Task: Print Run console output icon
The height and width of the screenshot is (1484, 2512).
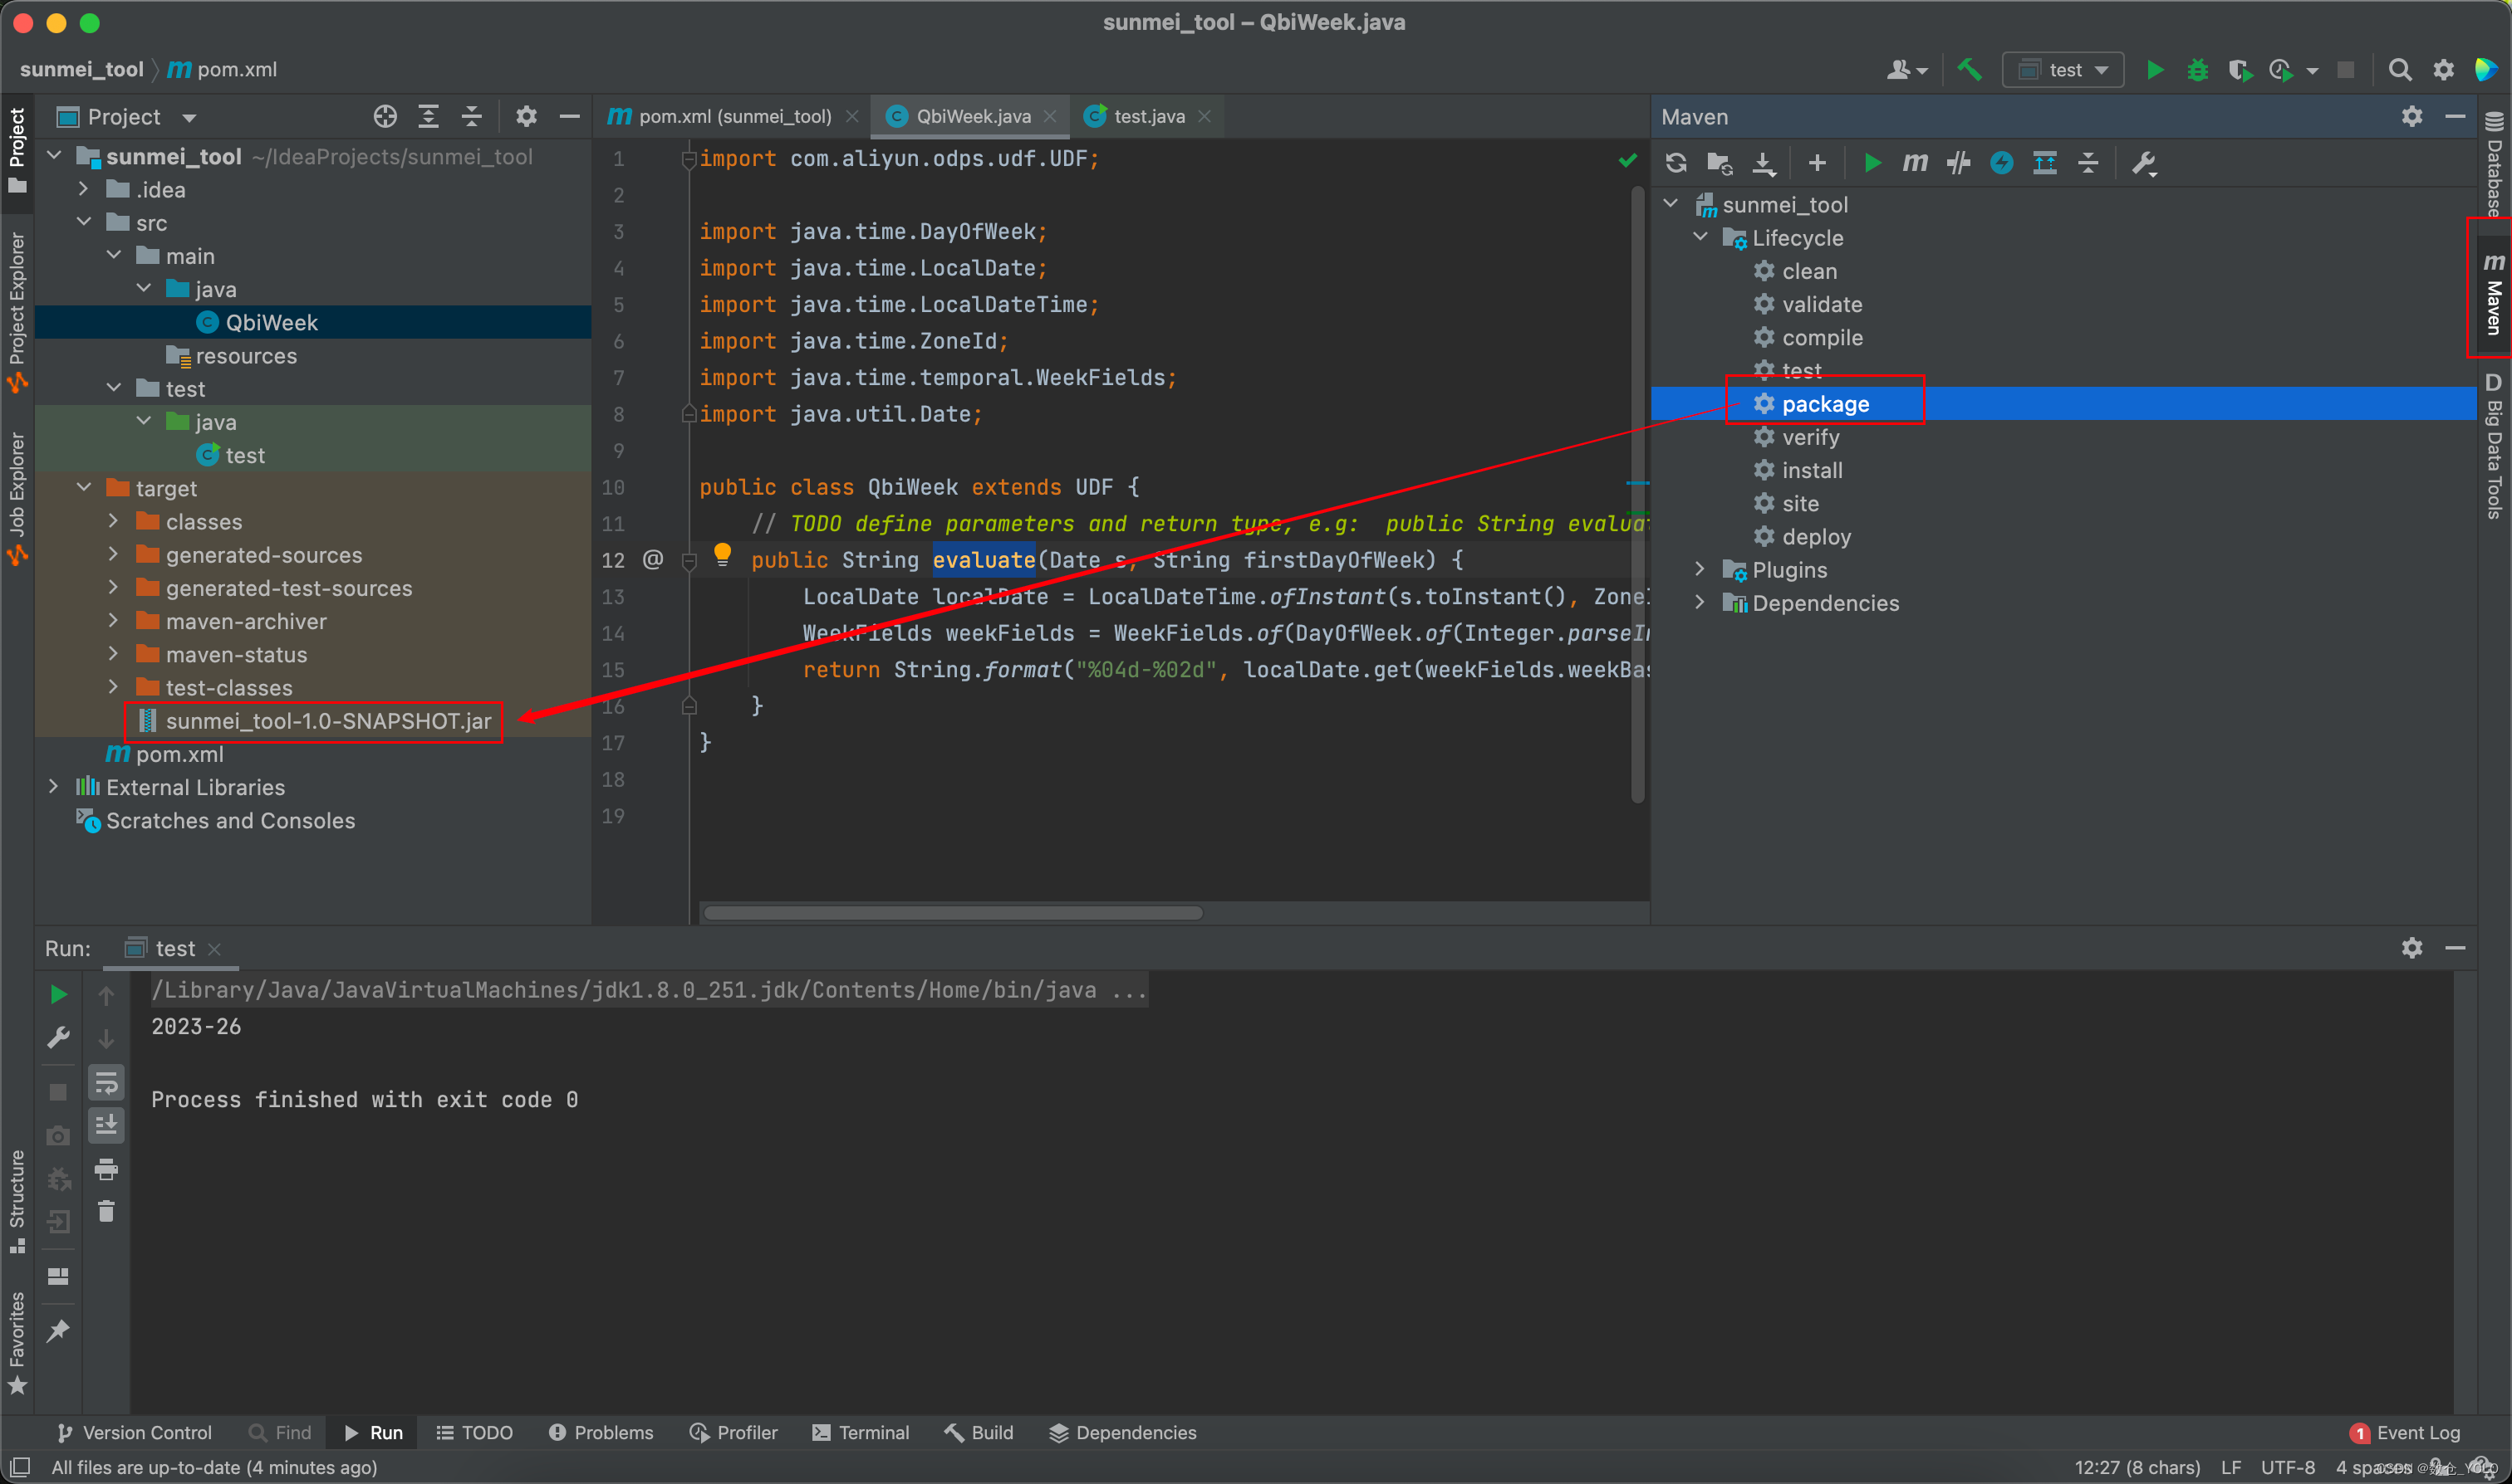Action: (106, 1169)
